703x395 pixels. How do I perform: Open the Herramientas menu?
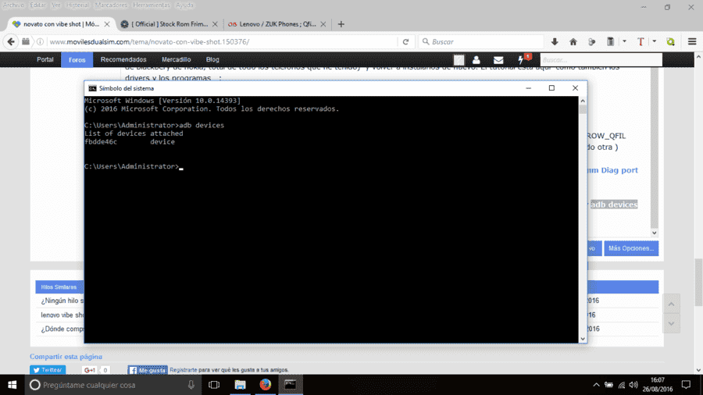pos(151,5)
